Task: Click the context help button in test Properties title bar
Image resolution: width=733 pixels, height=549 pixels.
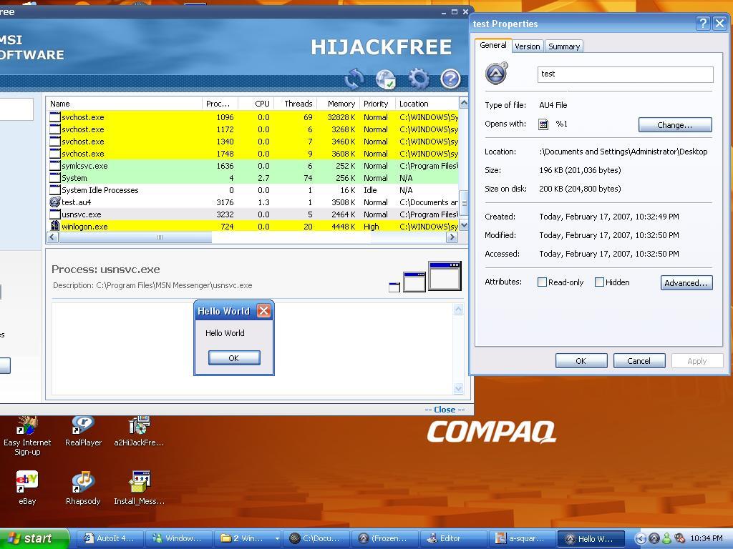Action: 703,24
